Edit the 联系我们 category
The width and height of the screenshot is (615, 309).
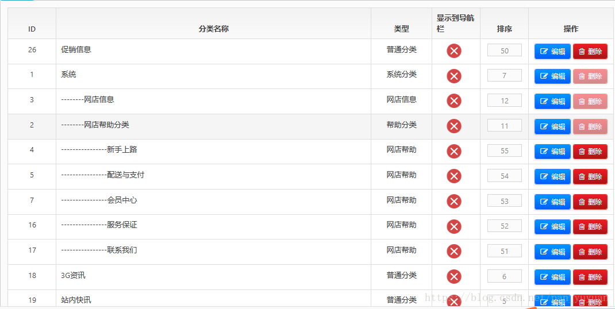552,252
